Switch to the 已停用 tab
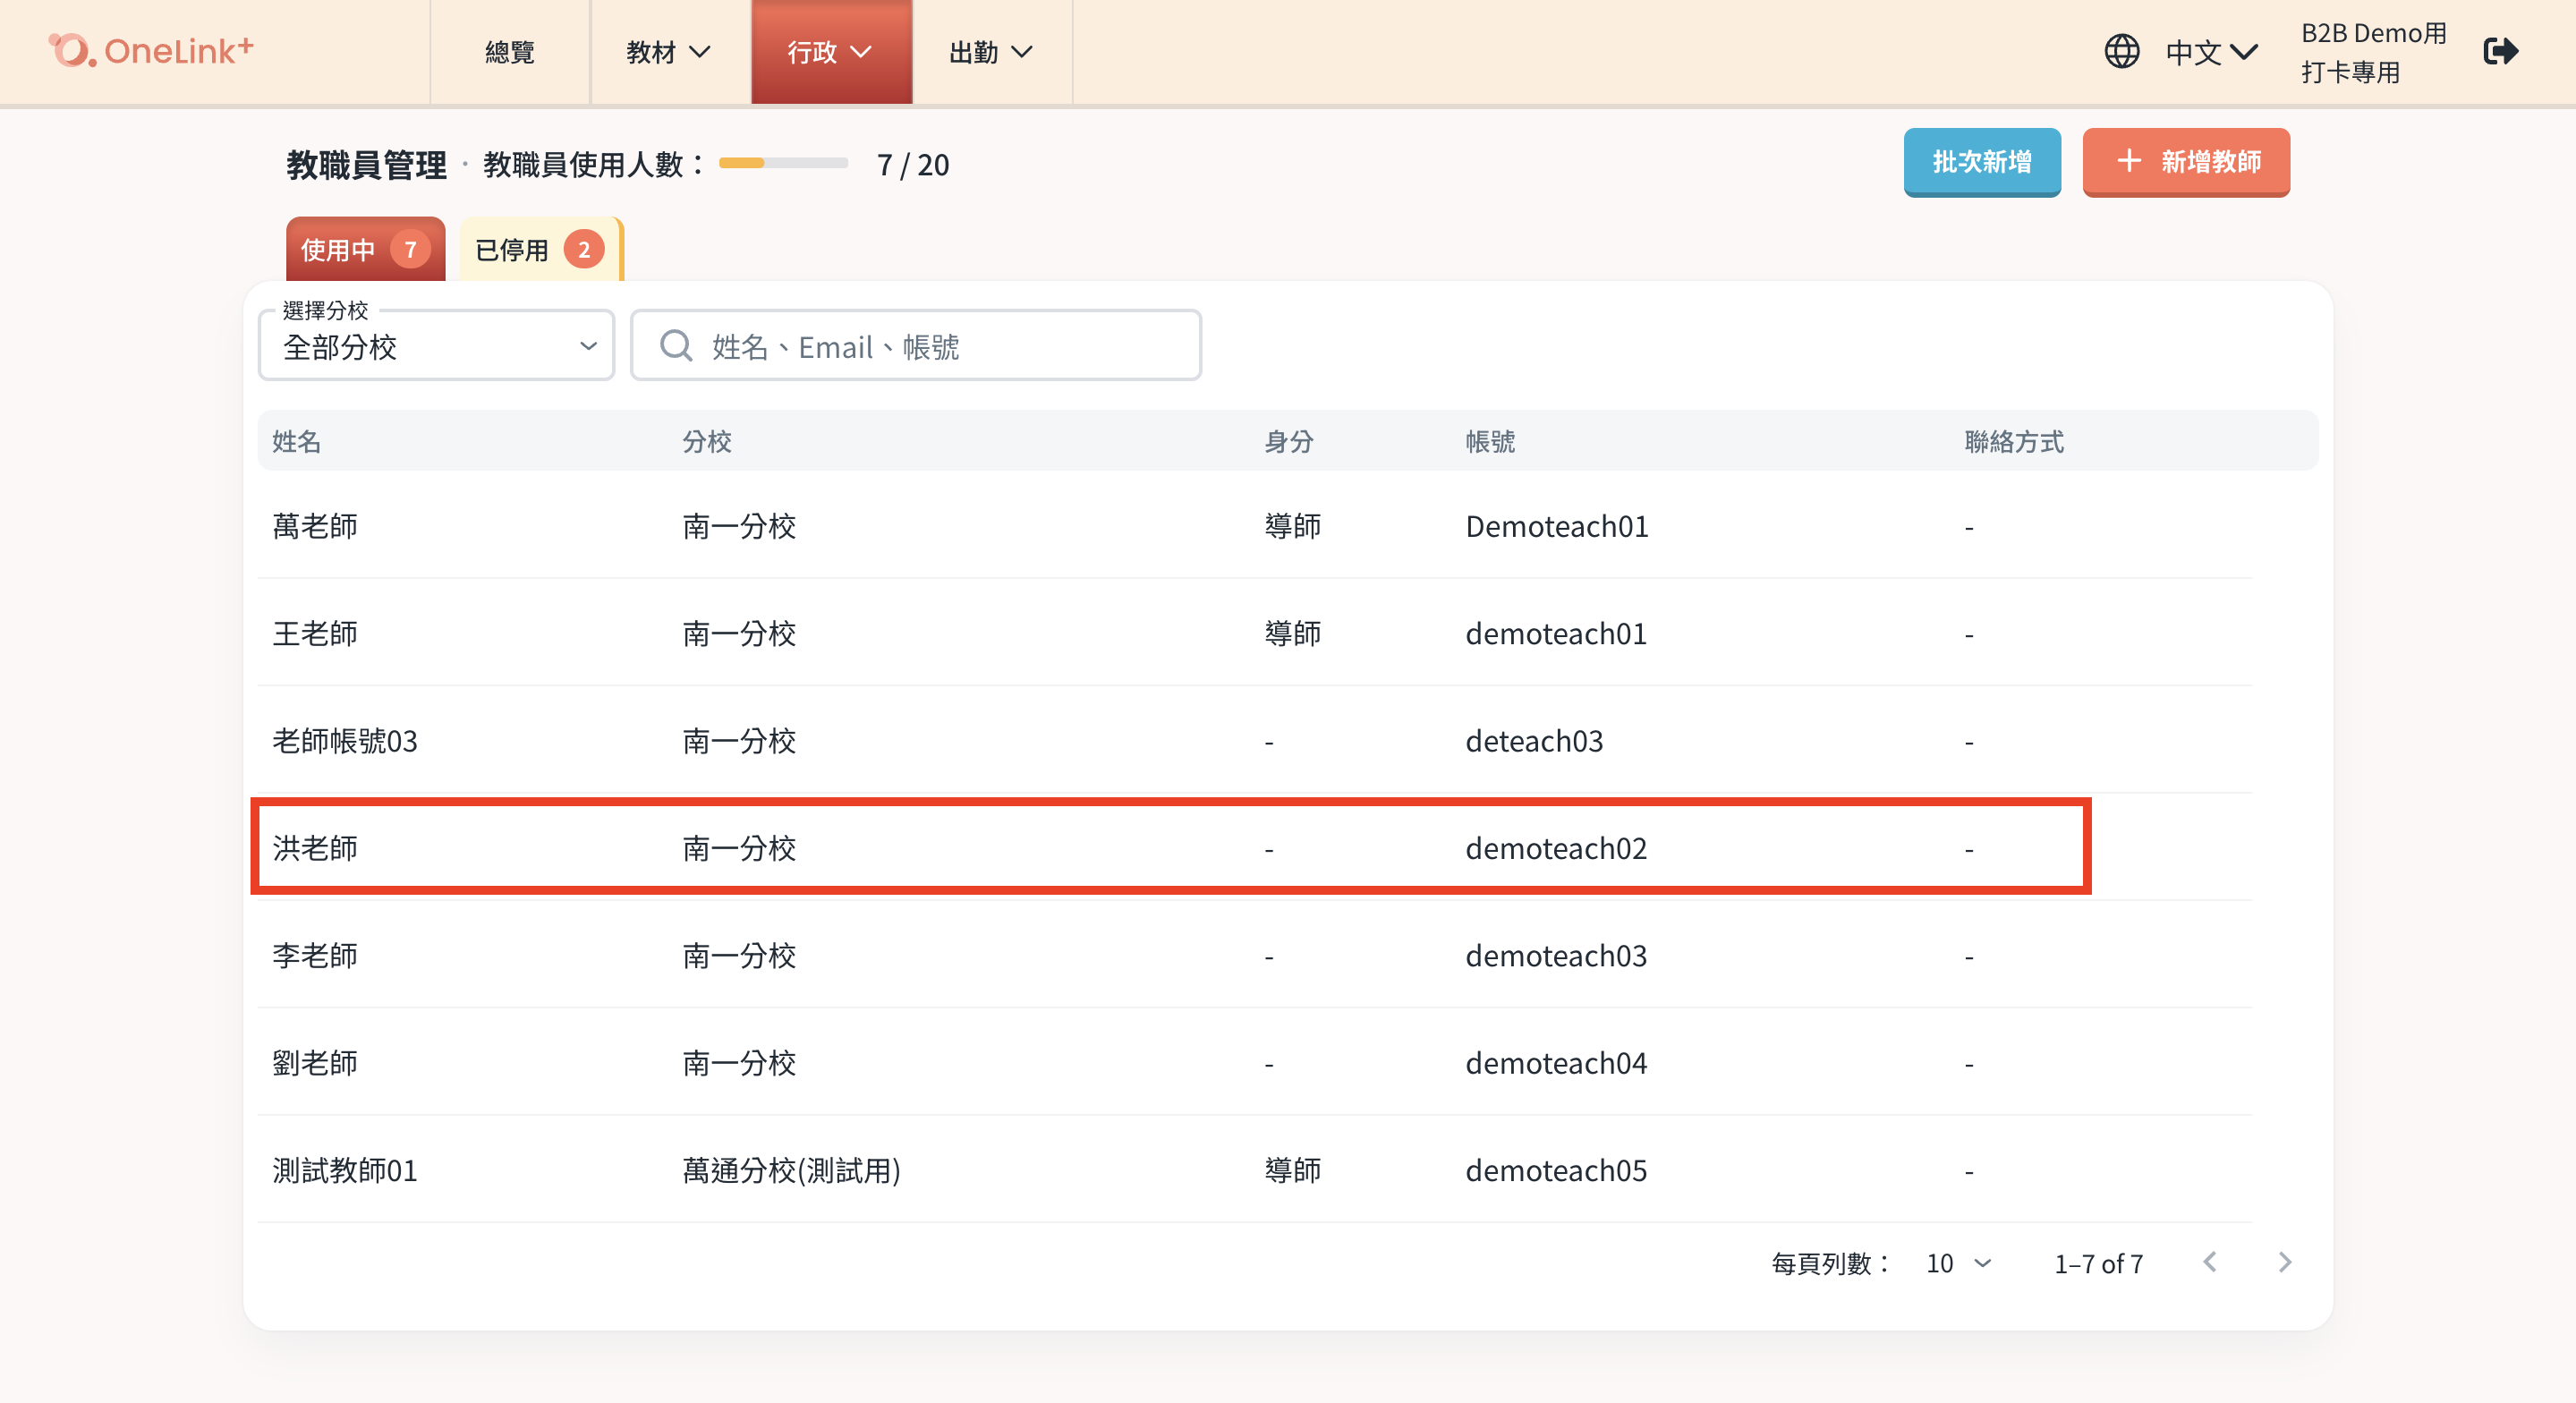The width and height of the screenshot is (2576, 1403). pos(540,249)
